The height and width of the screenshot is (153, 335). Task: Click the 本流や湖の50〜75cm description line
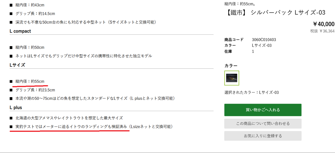pyautogui.click(x=95, y=98)
